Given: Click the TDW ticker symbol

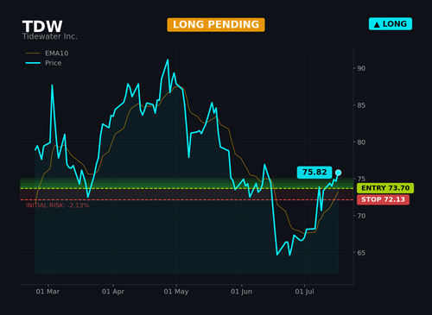Looking at the screenshot, I should pos(42,27).
